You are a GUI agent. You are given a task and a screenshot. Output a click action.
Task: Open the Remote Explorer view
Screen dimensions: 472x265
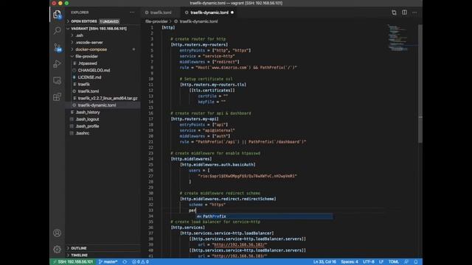(58, 80)
